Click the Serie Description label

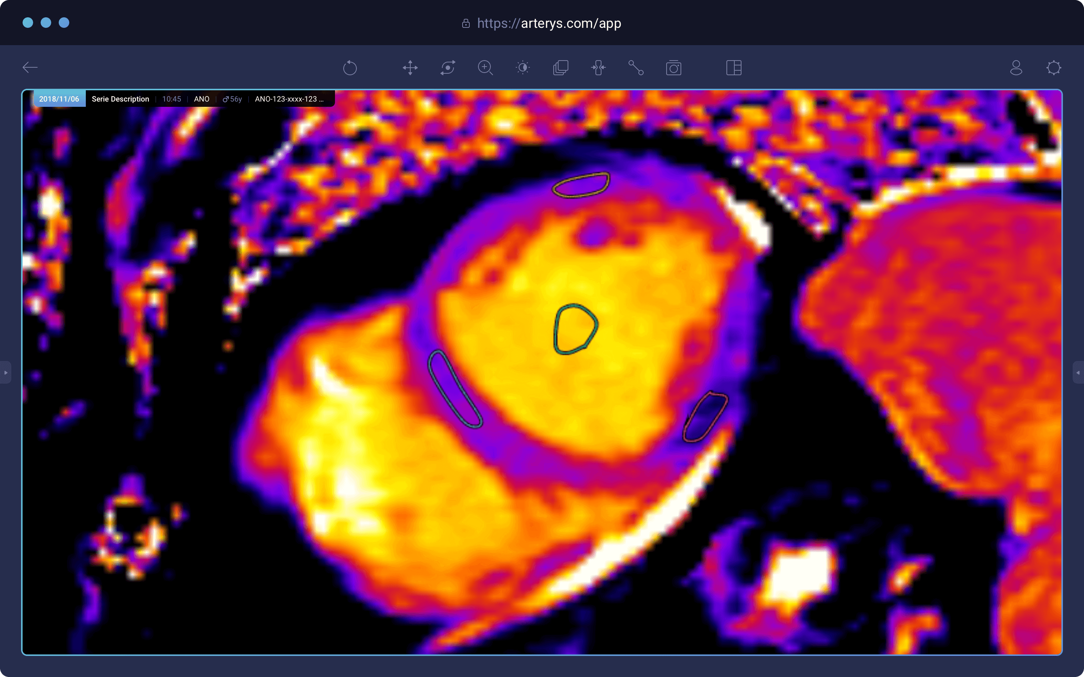[x=120, y=99]
